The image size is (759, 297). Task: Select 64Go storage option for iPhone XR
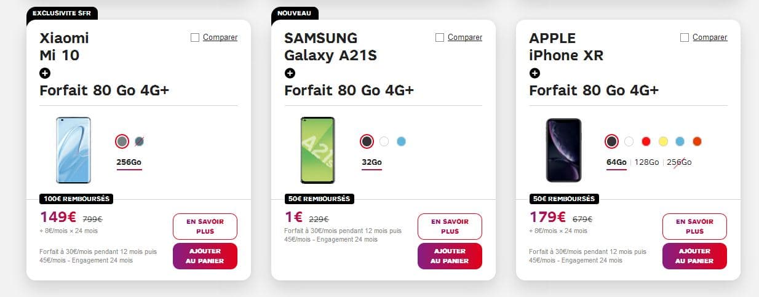pyautogui.click(x=616, y=162)
